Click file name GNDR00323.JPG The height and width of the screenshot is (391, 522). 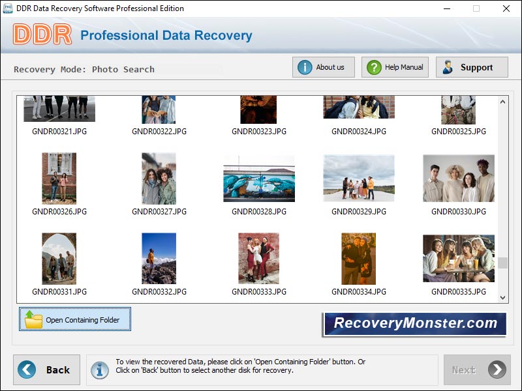pyautogui.click(x=259, y=132)
